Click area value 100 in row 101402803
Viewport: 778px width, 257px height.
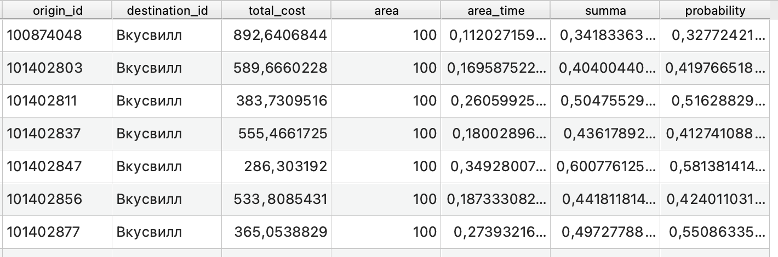tap(386, 68)
